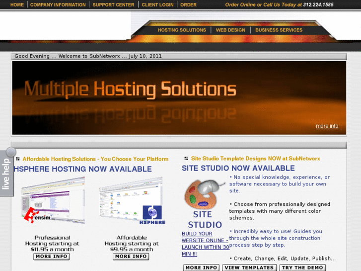Viewport: 361px width, 271px height.
Task: Open the HOME menu item
Action: click(17, 4)
